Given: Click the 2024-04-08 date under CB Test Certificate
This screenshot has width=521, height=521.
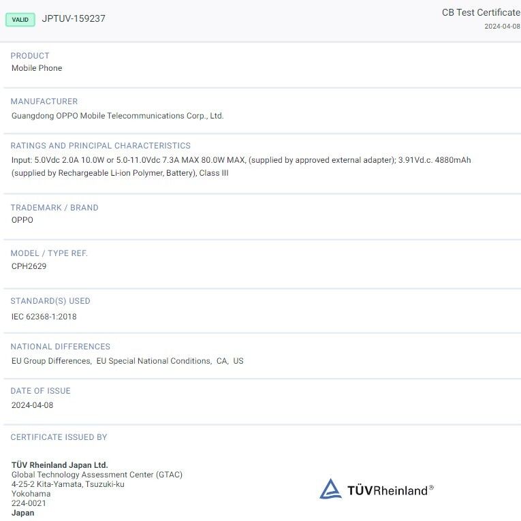Looking at the screenshot, I should 502,27.
